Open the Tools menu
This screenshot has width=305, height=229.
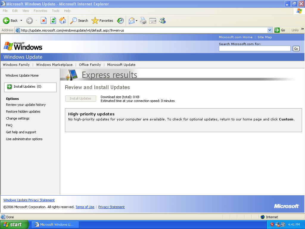point(56,11)
